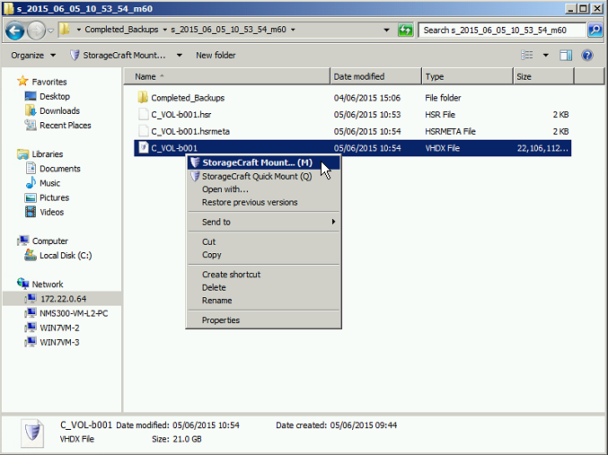This screenshot has width=608, height=455.
Task: Choose Create shortcut in context menu
Action: [264, 275]
